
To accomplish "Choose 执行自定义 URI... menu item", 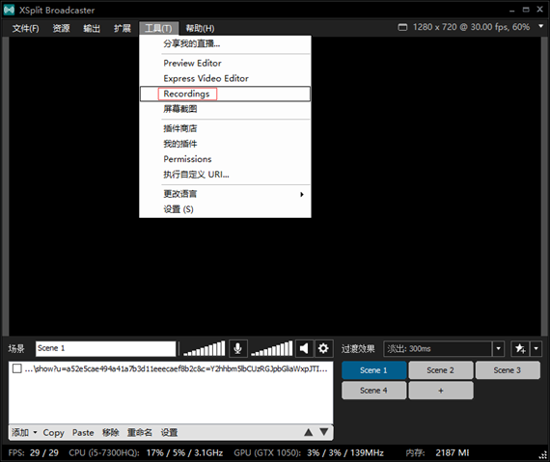I will point(225,175).
